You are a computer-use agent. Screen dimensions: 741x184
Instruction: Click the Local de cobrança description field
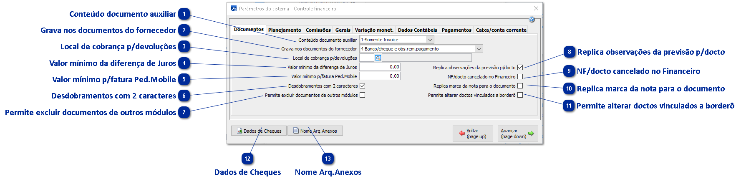(x=427, y=58)
